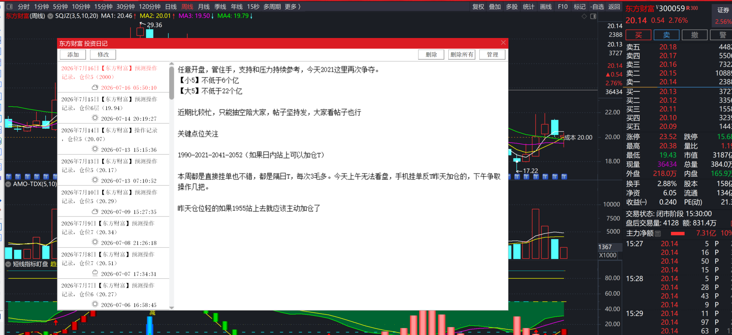Toggle the left panel icon before 分时
Viewport: 732px width, 335px height.
pos(10,7)
